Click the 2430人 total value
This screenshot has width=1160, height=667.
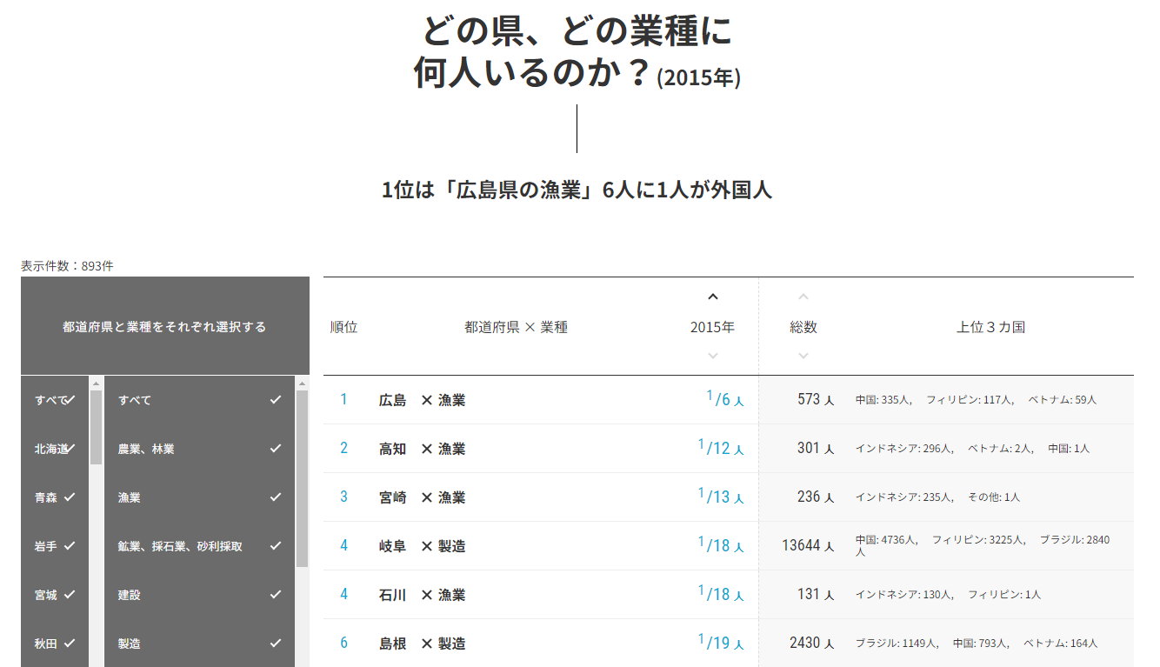812,643
